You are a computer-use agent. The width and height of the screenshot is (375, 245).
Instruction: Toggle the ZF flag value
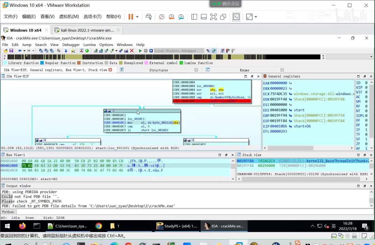pyautogui.click(x=366, y=144)
